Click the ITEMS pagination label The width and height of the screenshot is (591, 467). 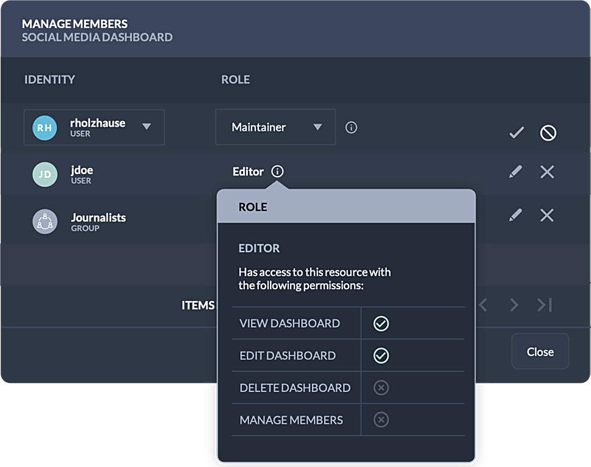pyautogui.click(x=198, y=305)
